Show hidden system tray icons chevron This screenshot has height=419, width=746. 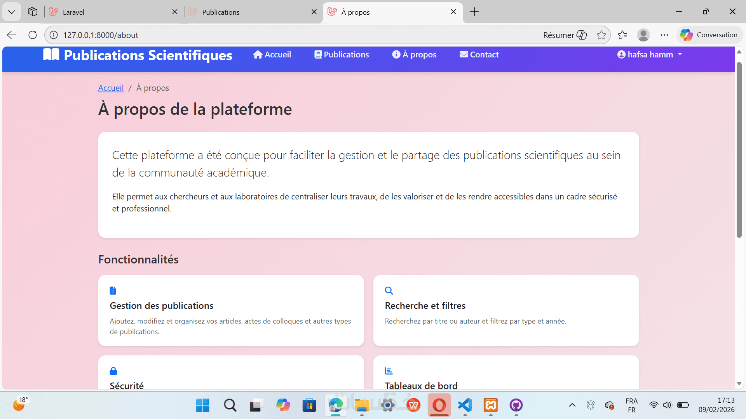point(572,405)
